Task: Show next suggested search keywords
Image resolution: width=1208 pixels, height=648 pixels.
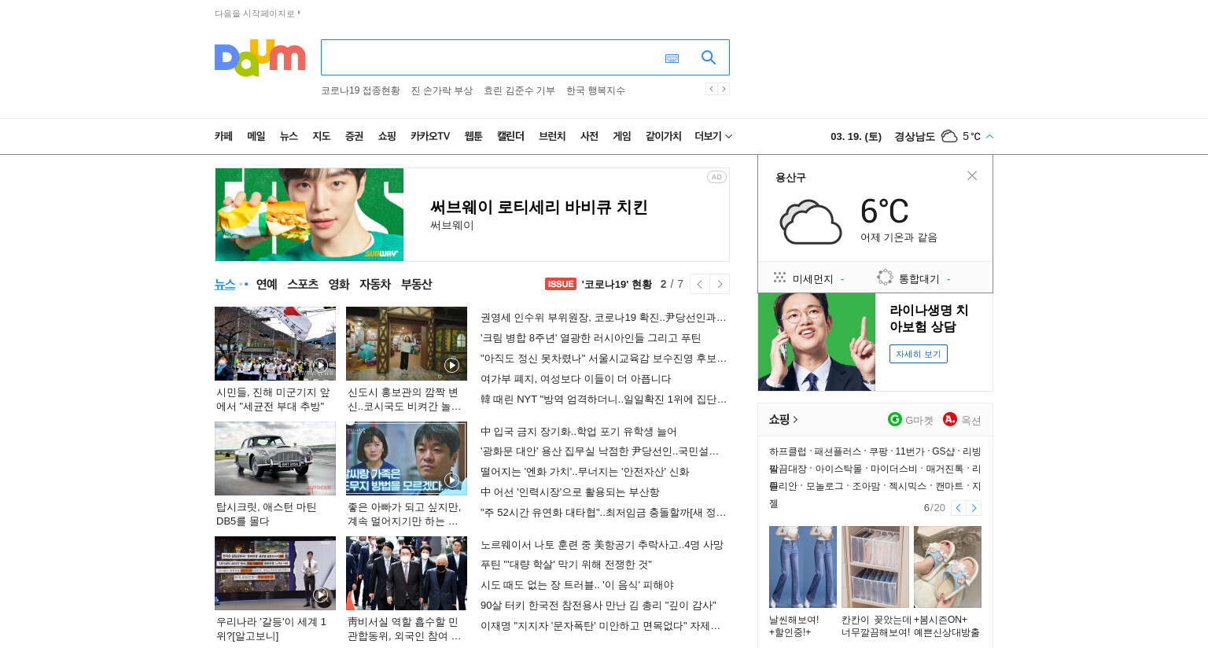Action: (x=724, y=89)
